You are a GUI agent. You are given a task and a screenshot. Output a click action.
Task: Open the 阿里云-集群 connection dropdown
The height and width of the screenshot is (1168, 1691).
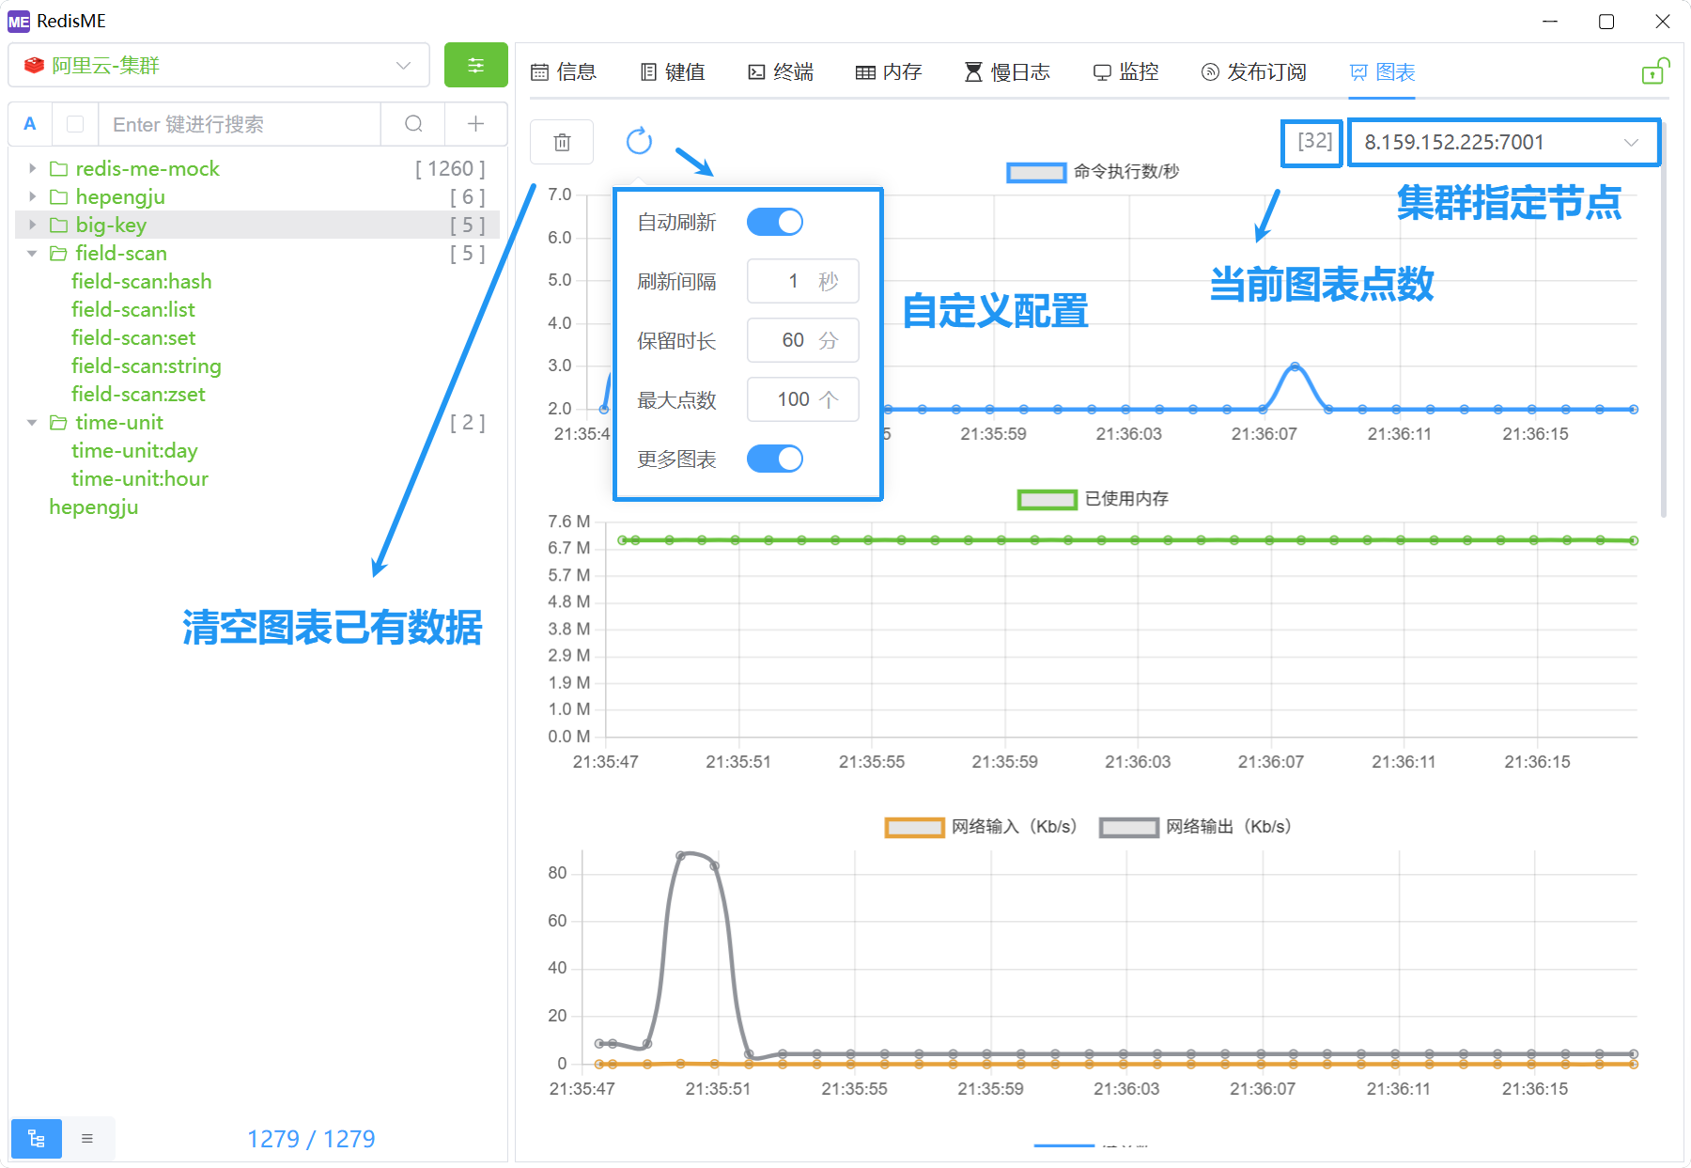(x=218, y=65)
